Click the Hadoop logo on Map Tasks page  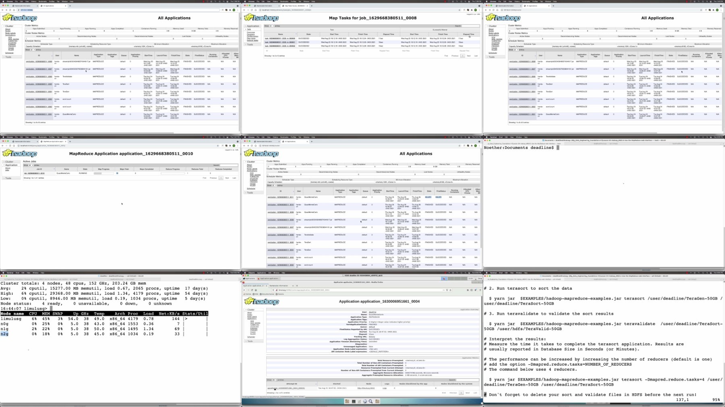262,18
